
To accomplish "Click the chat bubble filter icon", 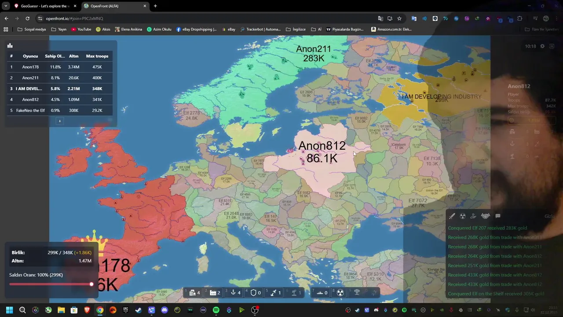I will pos(498,216).
